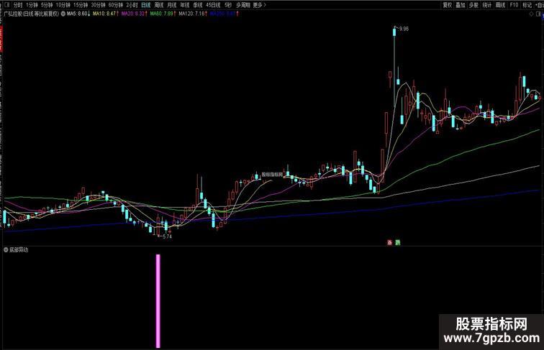Click the 自选 watchlist button
The width and height of the screenshot is (544, 350).
pos(540,5)
